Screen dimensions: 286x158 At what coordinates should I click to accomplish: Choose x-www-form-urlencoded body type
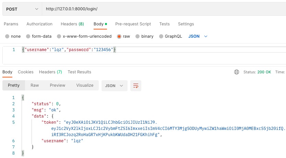point(59,36)
